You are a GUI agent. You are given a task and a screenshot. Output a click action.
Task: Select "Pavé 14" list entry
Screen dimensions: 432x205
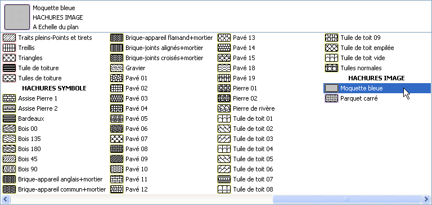click(x=236, y=48)
